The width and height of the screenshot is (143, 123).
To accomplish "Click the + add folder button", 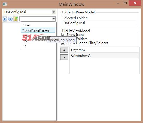I will pos(64,50).
